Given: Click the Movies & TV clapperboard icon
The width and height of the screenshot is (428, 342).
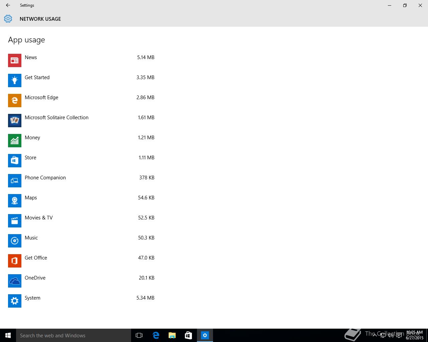Looking at the screenshot, I should click(15, 221).
